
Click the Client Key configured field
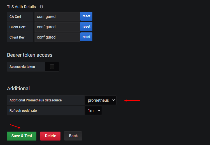click(x=57, y=37)
